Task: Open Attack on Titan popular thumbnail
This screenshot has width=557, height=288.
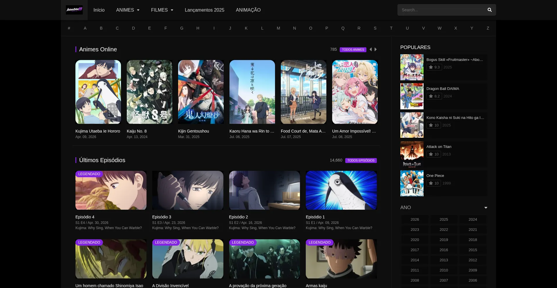Action: coord(412,154)
